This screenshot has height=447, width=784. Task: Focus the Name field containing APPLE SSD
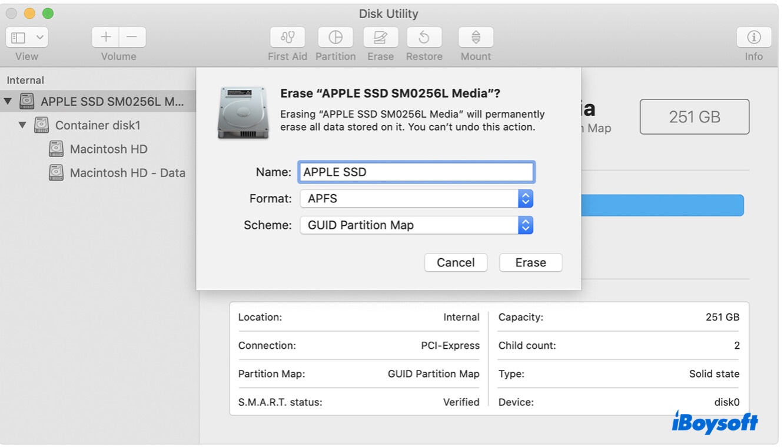(416, 172)
